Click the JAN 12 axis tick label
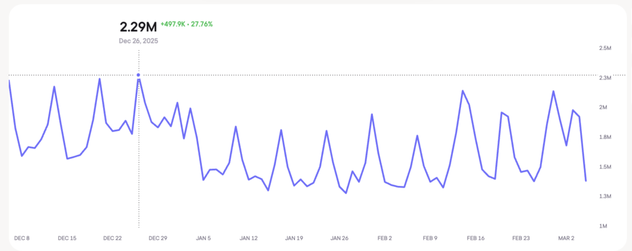Viewport: 632px width, 251px height. click(x=249, y=238)
